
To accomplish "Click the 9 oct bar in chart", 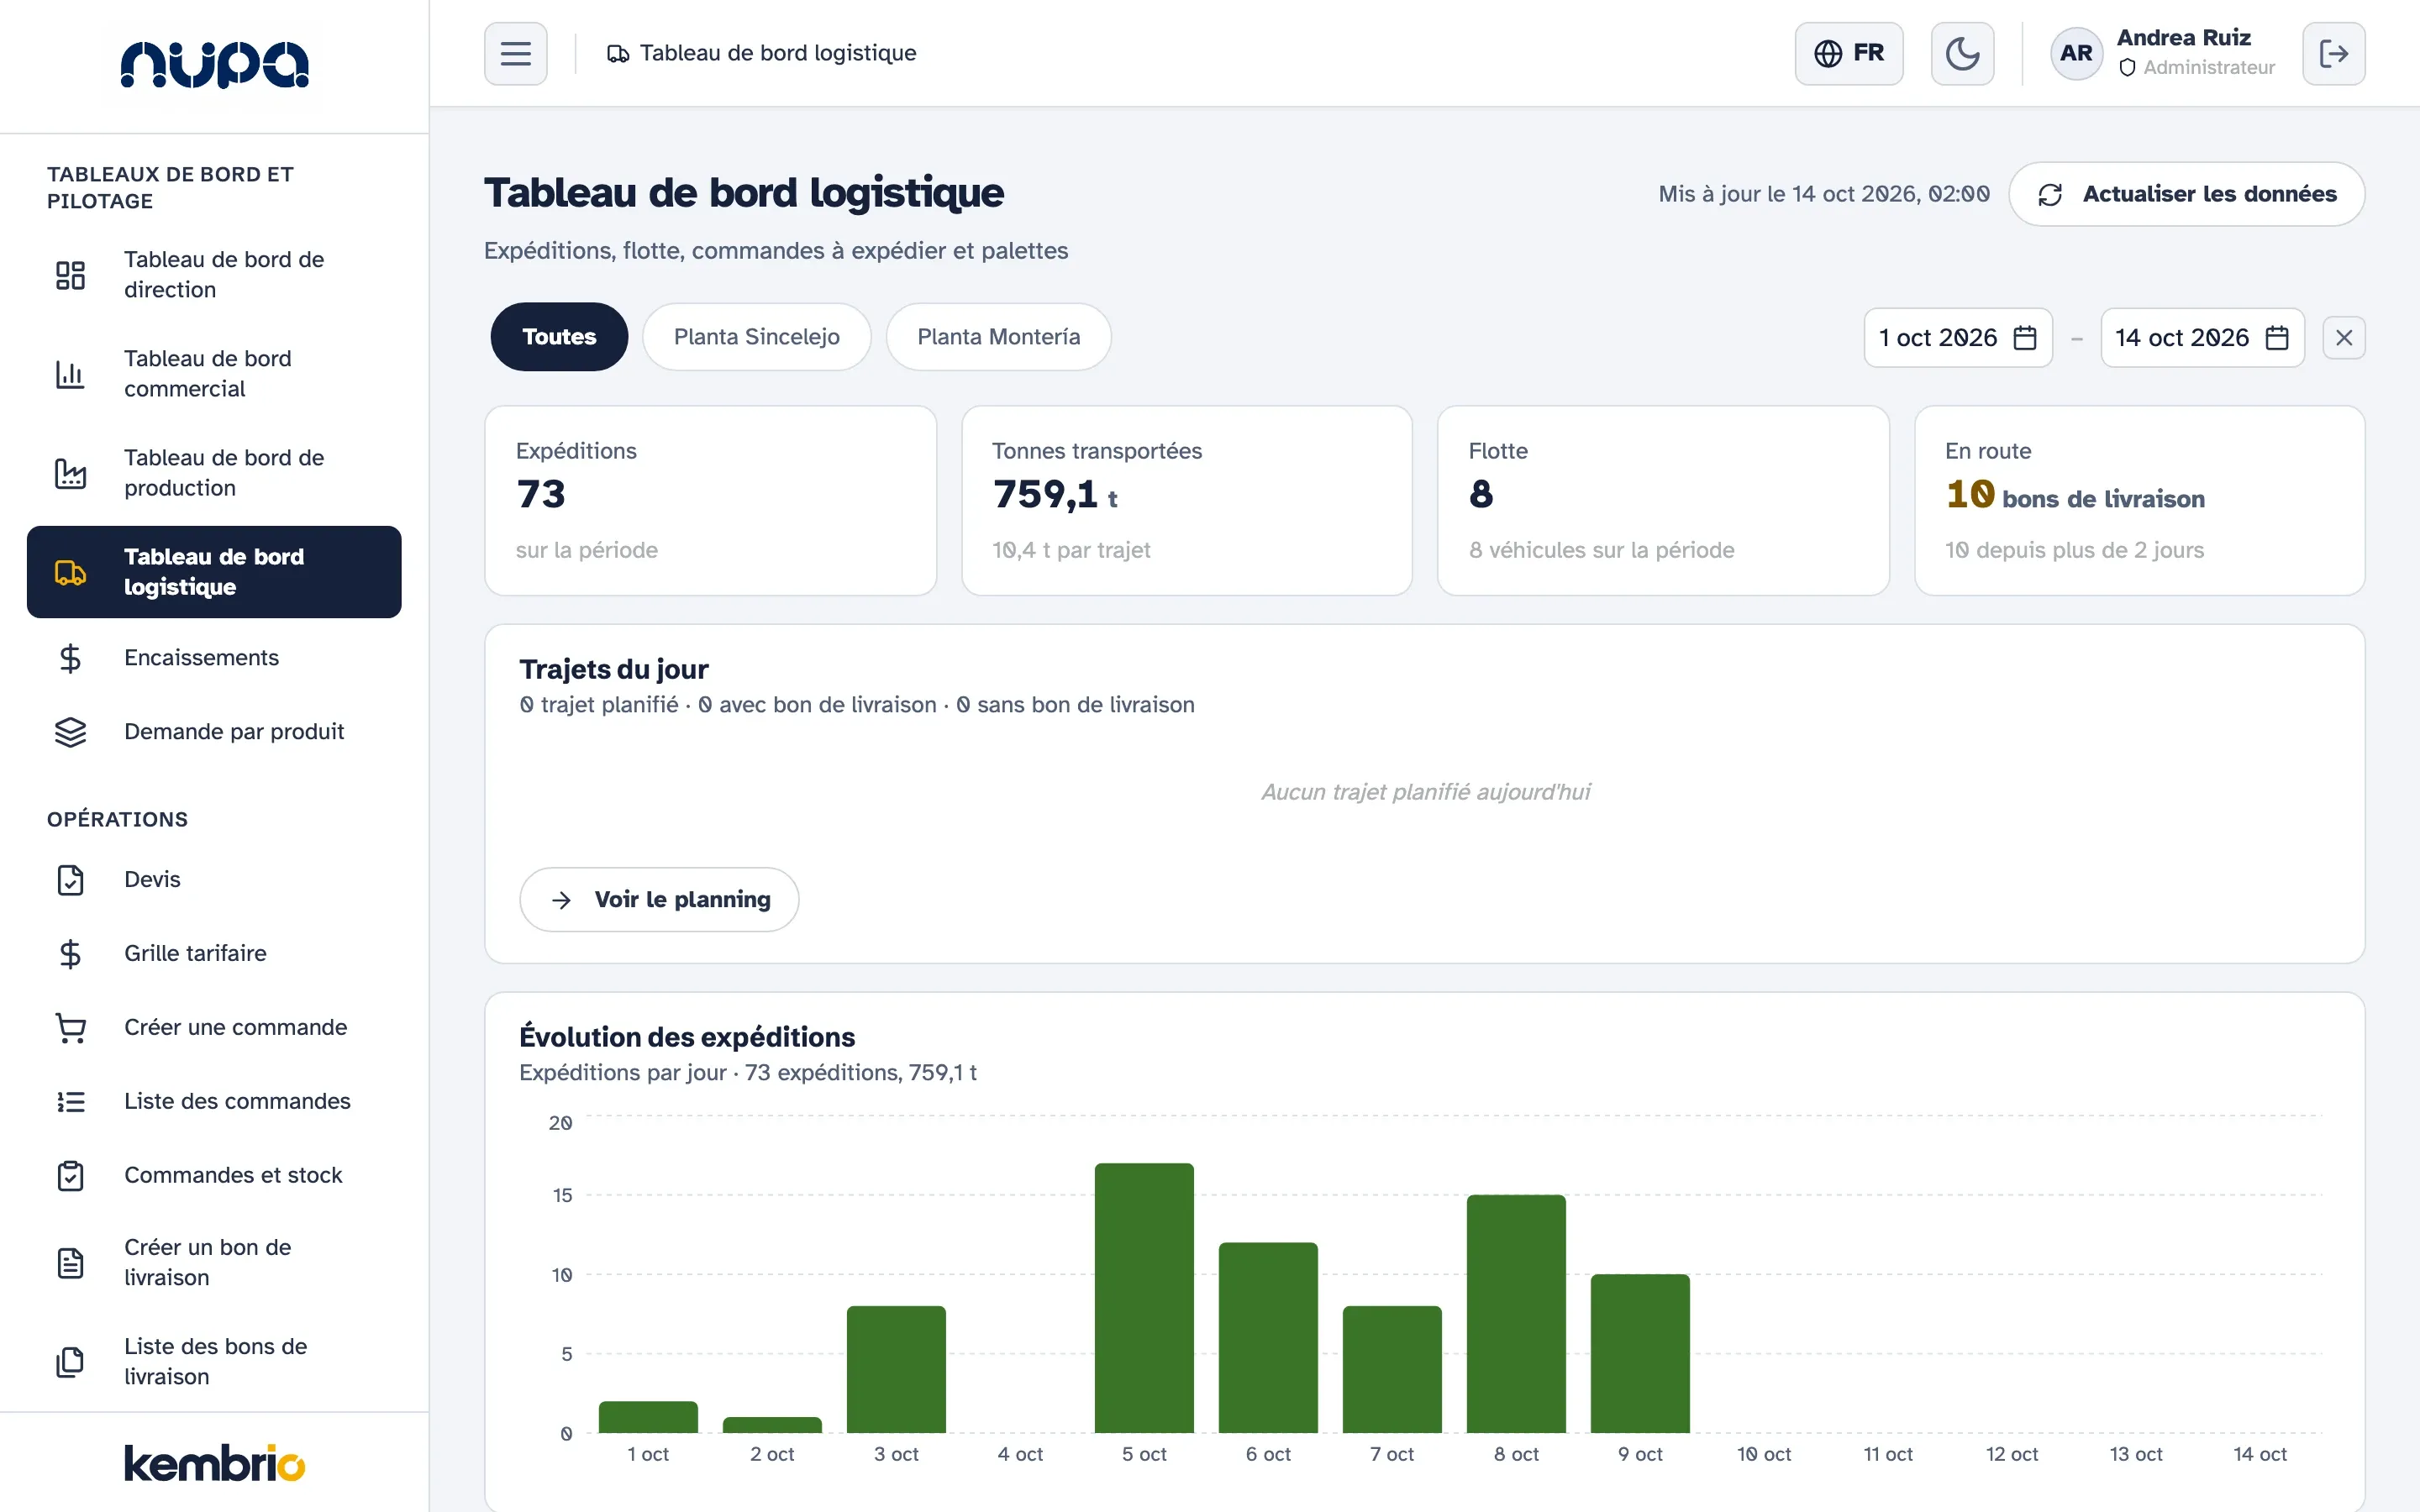I will point(1640,1353).
